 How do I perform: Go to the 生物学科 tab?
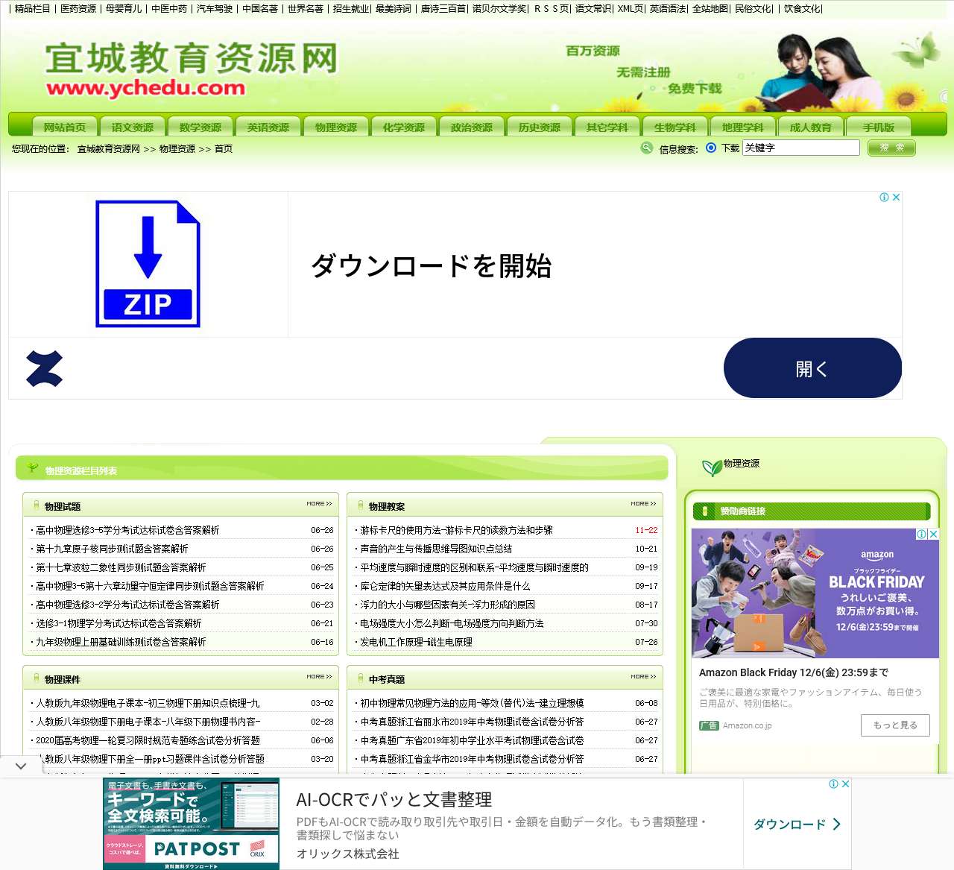675,127
